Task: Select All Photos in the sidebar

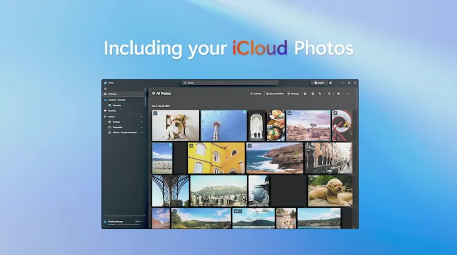Action: 113,94
